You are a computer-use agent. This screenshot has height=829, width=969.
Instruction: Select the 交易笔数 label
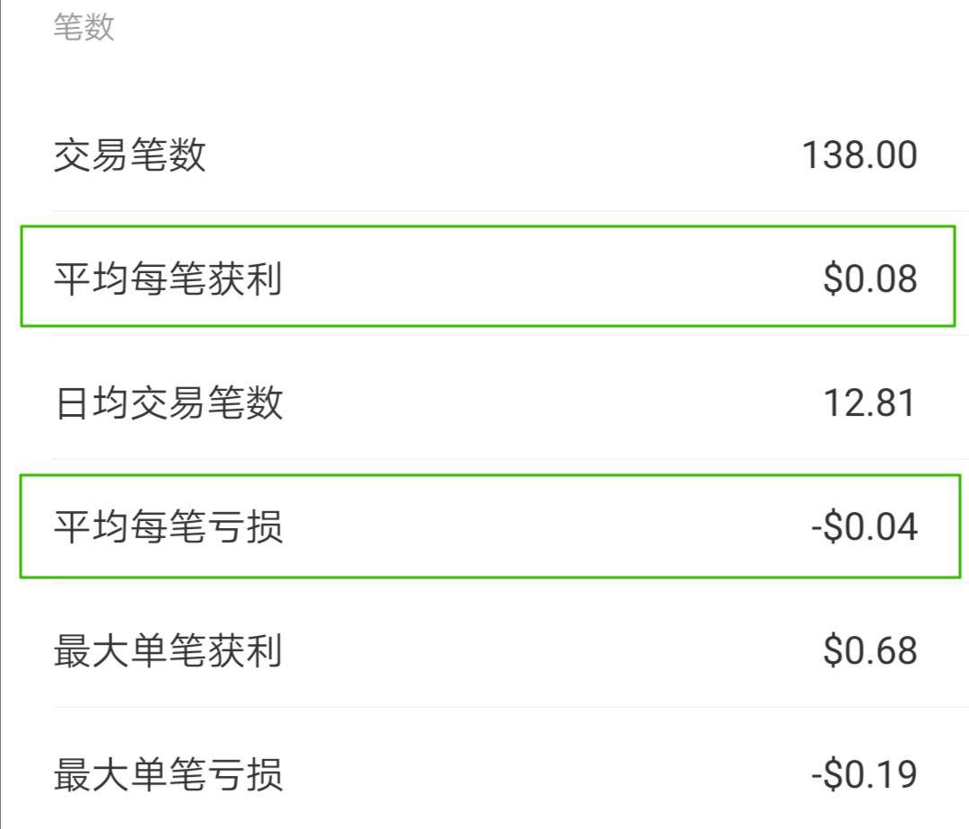click(x=130, y=155)
